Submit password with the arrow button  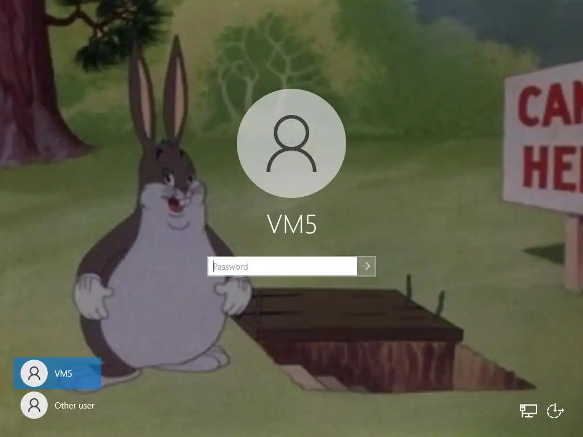tap(366, 266)
